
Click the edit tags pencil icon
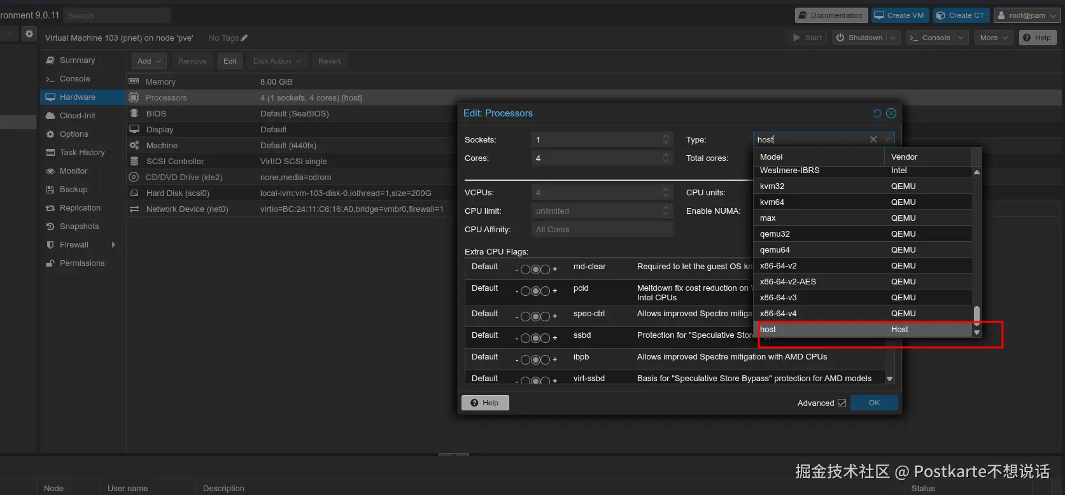244,38
